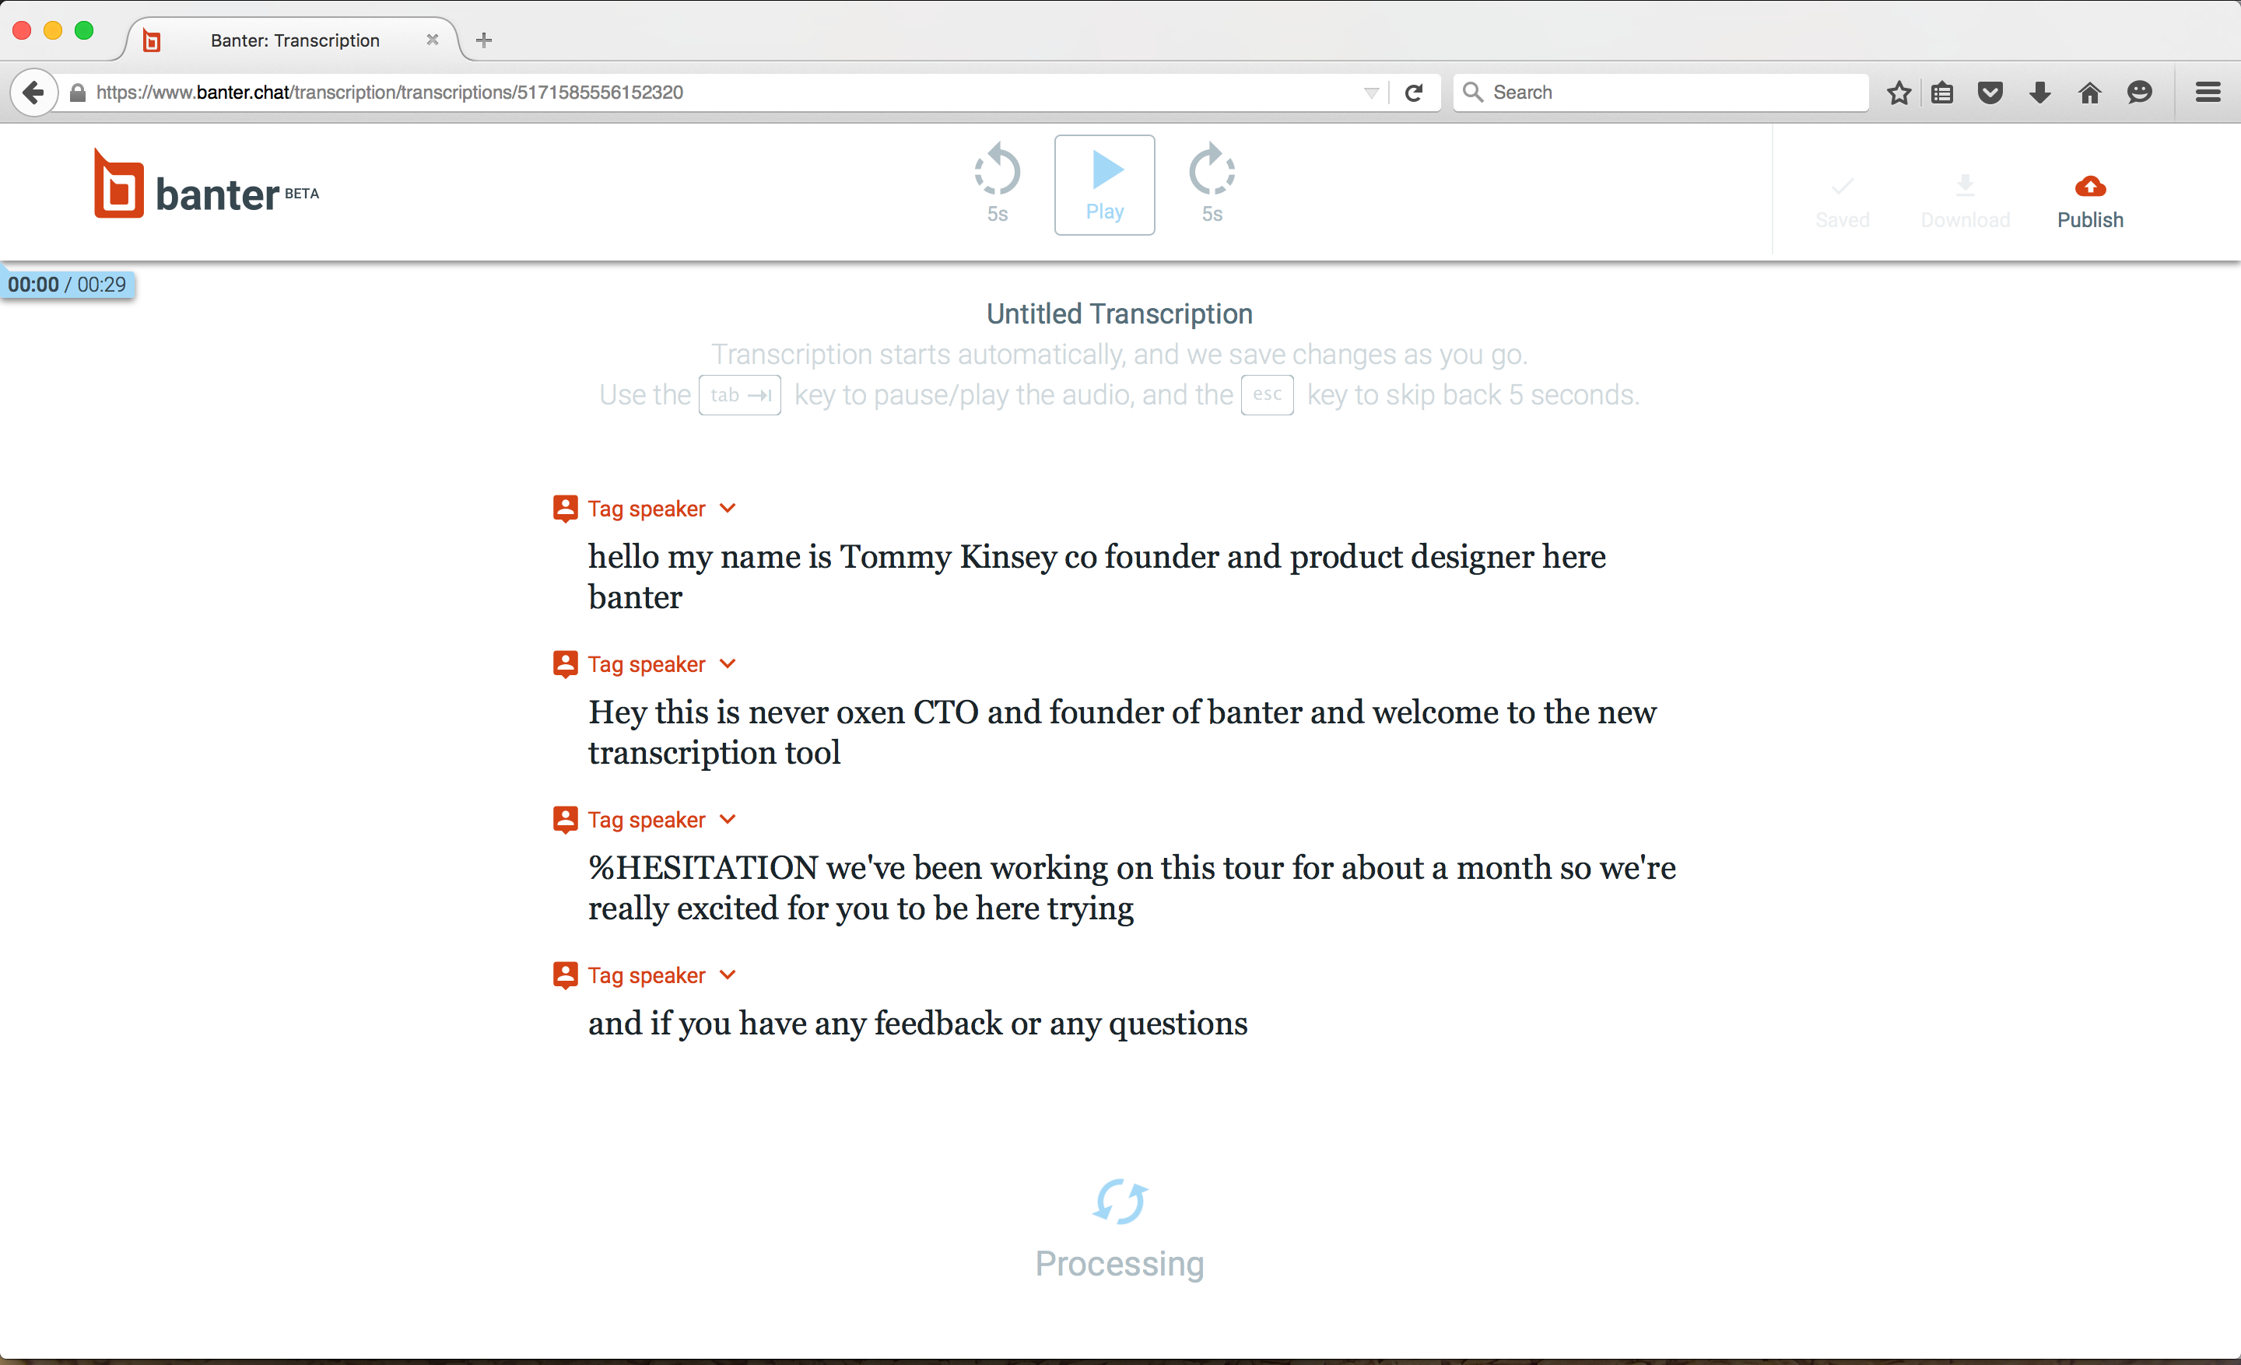2241x1365 pixels.
Task: Click the rewind 5 seconds icon
Action: (997, 172)
